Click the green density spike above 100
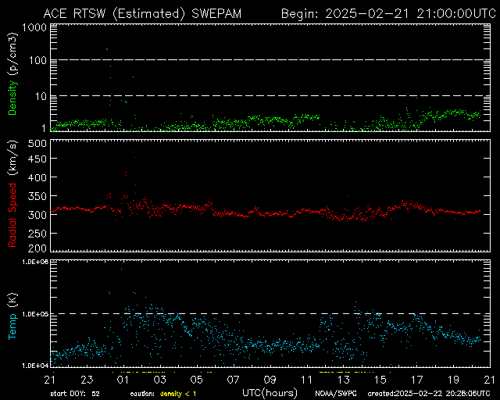 click(107, 49)
